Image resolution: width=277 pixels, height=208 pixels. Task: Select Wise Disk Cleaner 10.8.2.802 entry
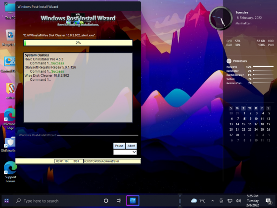46,75
